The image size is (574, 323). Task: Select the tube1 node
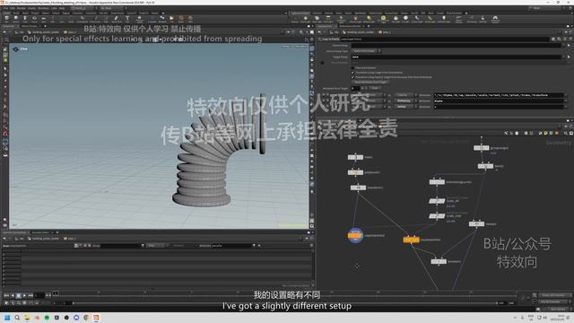point(355,157)
